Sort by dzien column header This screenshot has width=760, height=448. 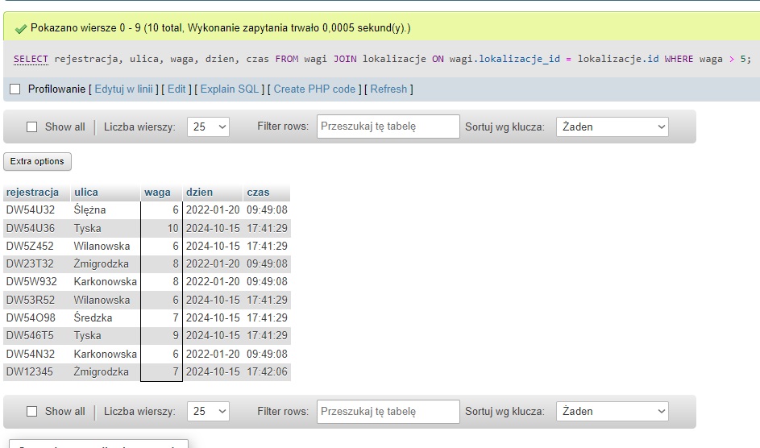200,192
